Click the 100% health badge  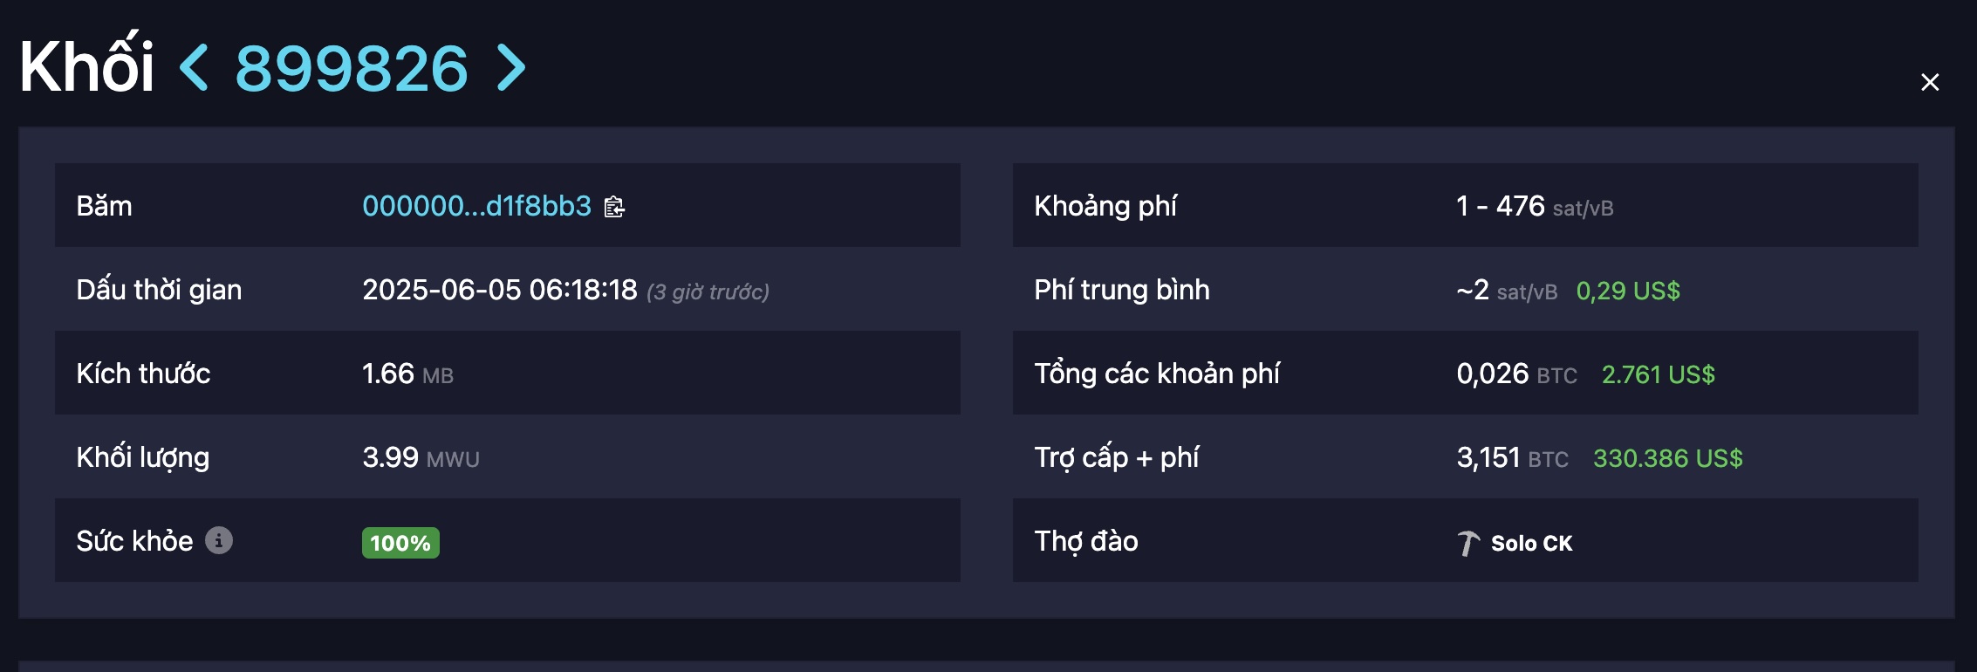pyautogui.click(x=400, y=543)
